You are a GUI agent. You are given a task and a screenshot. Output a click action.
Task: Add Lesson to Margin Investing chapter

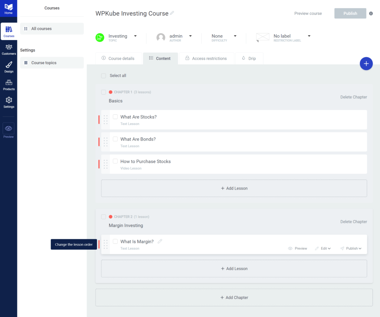(234, 269)
